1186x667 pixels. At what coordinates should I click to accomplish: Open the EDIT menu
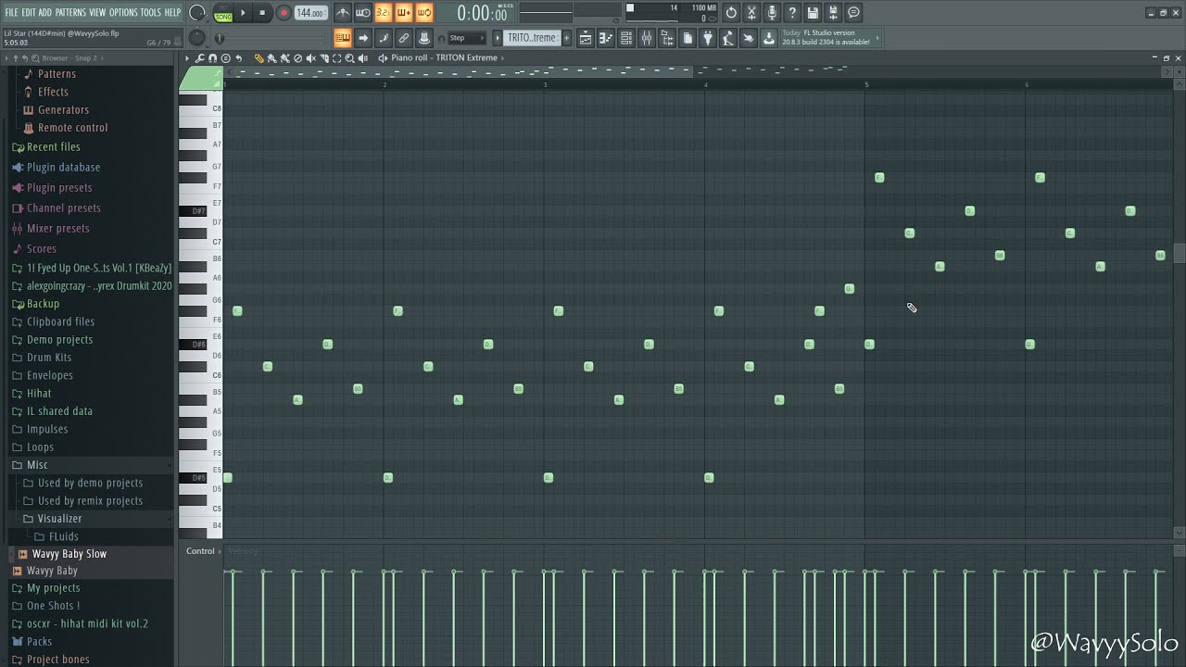pos(29,13)
